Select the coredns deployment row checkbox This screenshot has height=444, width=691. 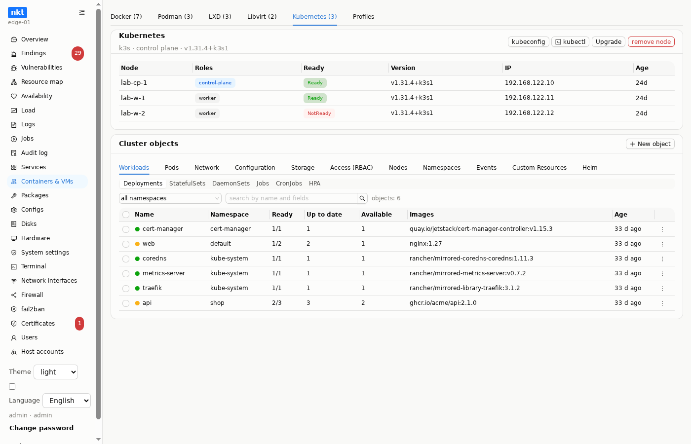pyautogui.click(x=126, y=259)
